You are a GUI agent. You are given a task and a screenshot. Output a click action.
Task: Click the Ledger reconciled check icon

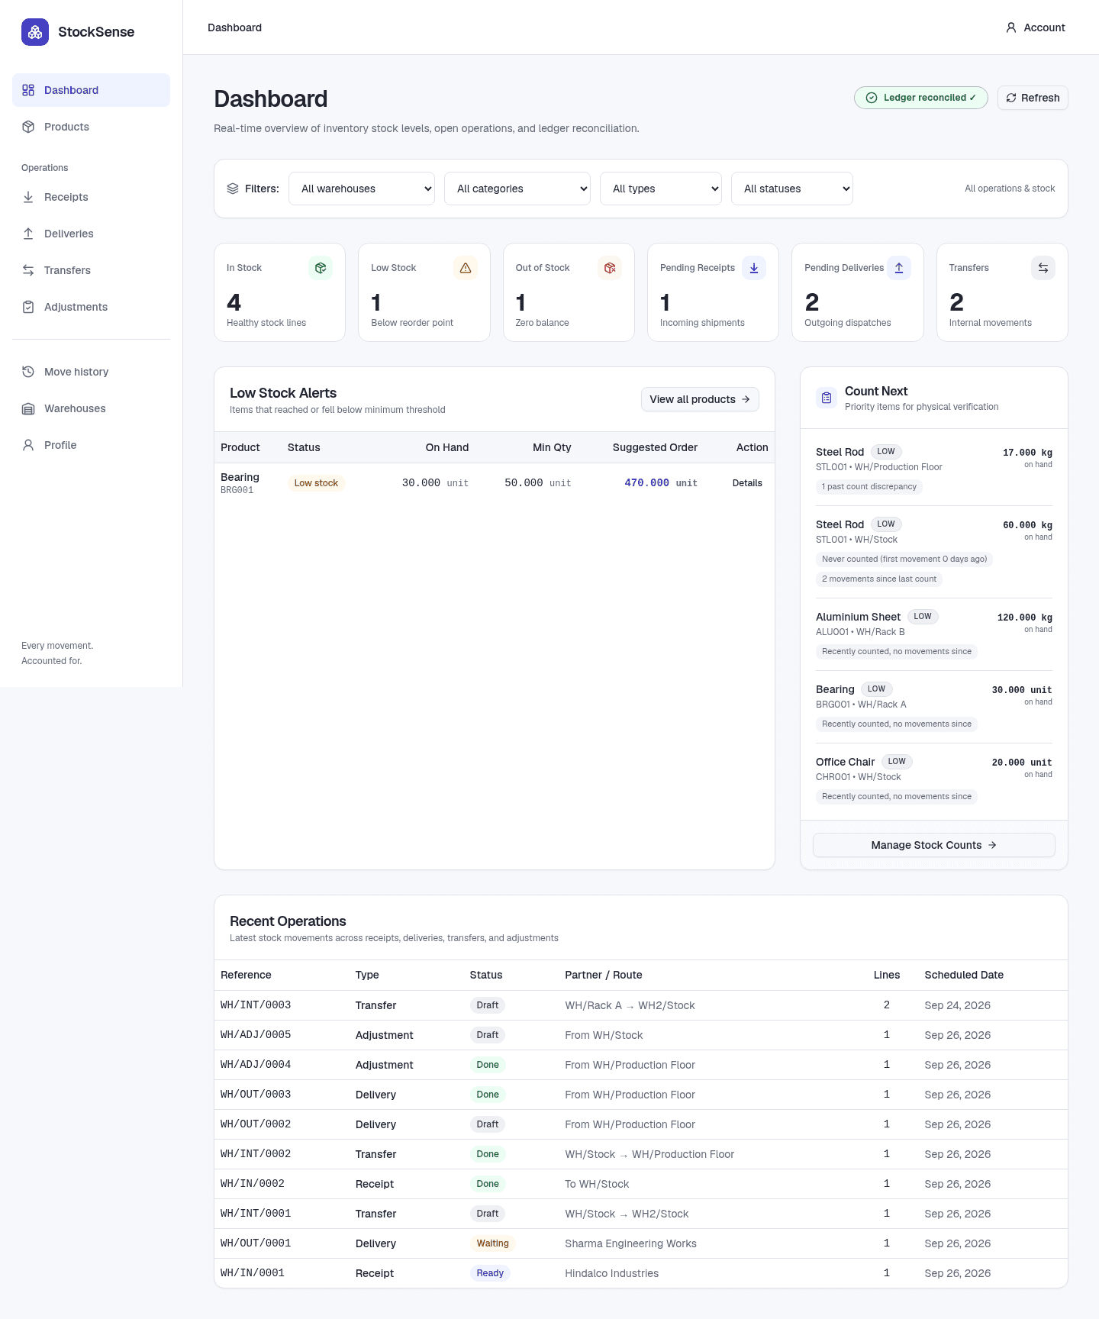[x=872, y=98]
